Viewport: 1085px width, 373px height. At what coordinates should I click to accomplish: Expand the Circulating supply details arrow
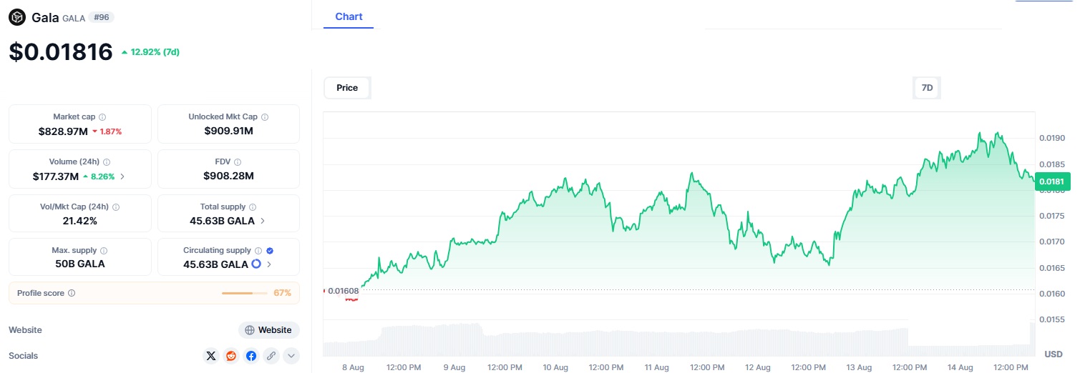269,264
